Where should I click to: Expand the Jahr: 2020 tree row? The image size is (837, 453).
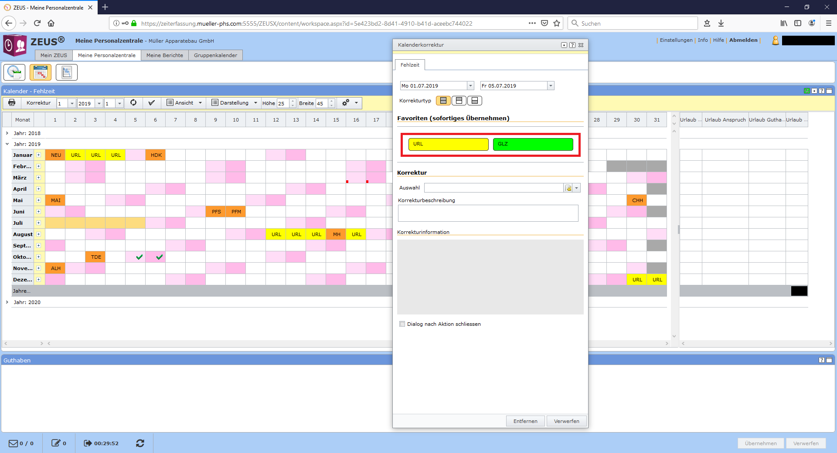pos(7,302)
